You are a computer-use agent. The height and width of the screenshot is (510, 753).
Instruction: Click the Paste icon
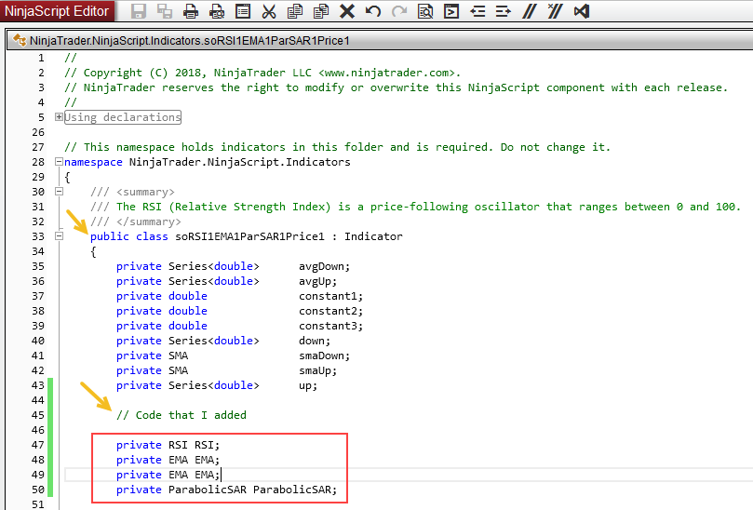(x=321, y=11)
